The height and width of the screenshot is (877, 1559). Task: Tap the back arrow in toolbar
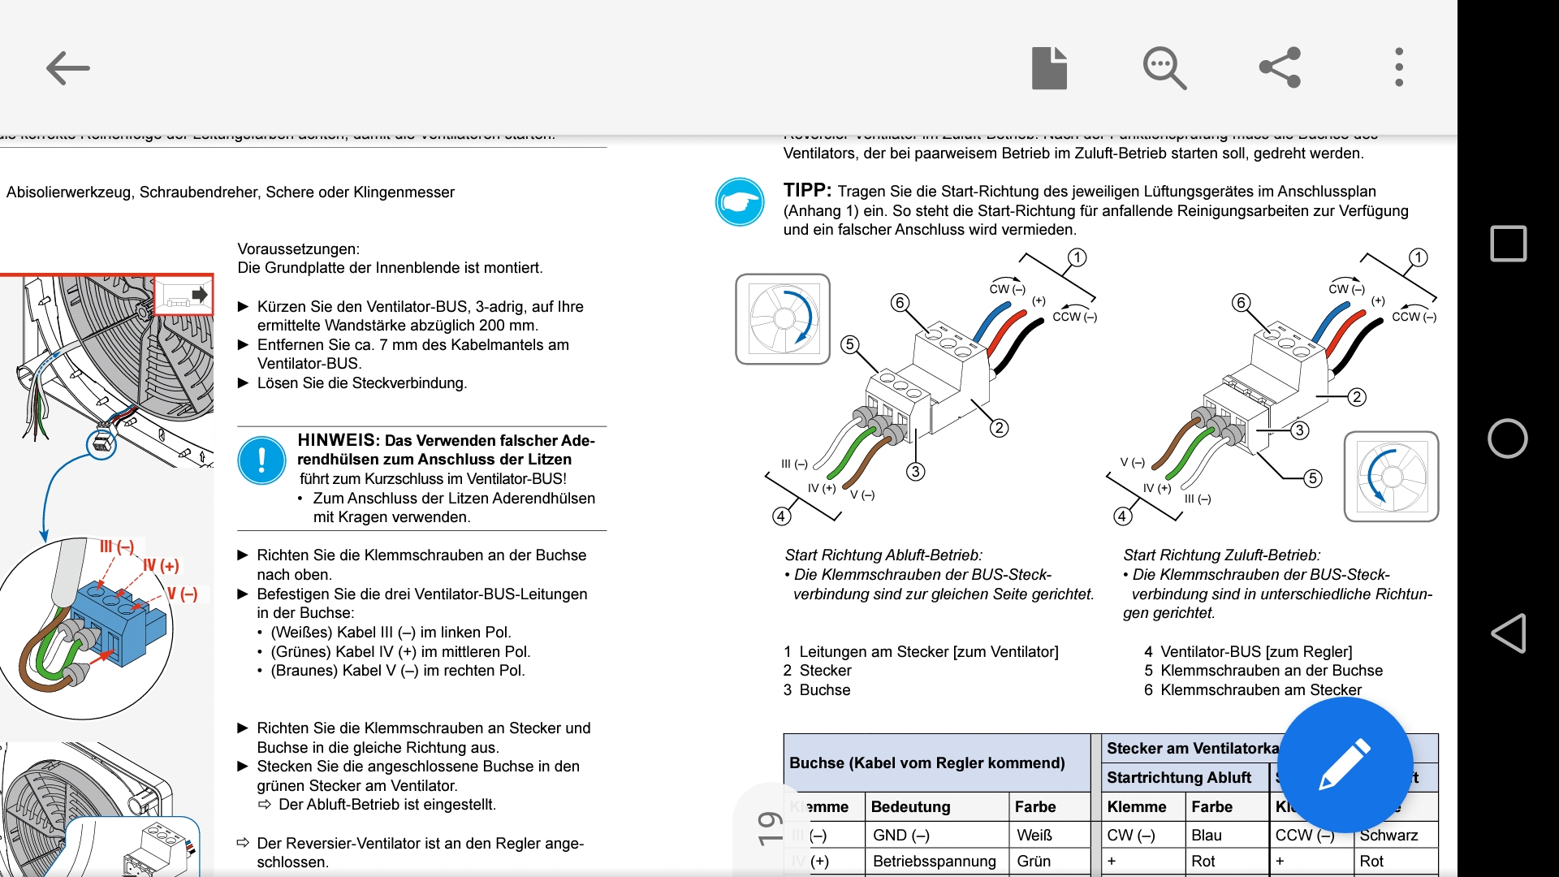(67, 68)
